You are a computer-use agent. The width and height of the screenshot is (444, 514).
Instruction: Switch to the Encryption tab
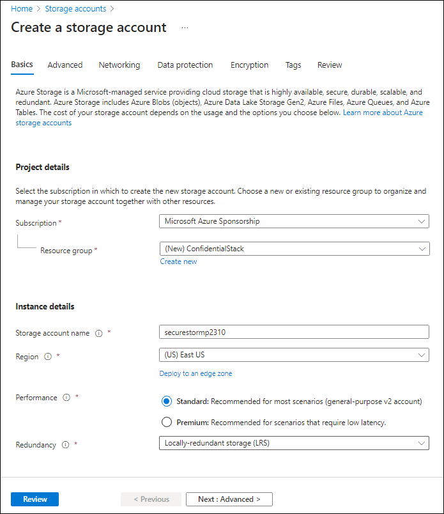coord(249,65)
